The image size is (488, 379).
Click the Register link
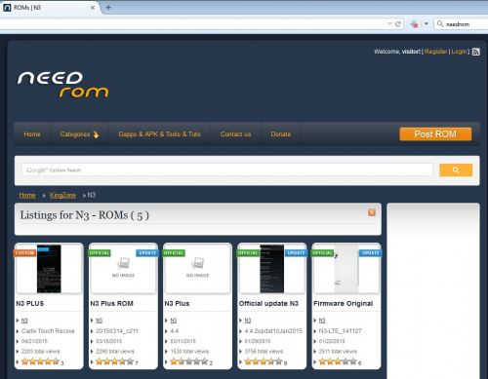(435, 52)
